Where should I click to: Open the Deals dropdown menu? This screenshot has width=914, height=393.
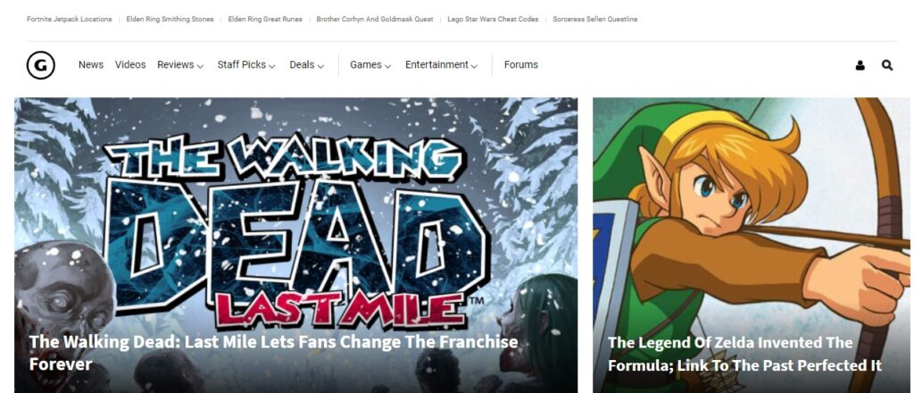[x=307, y=64]
